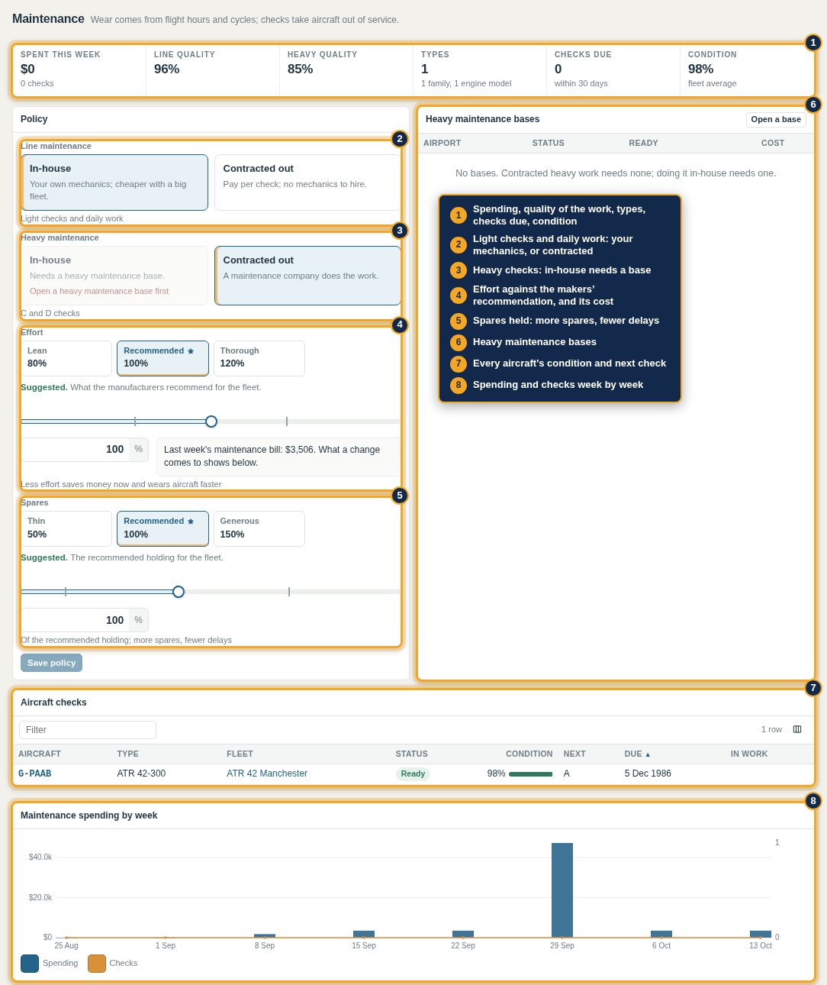The height and width of the screenshot is (985, 827).
Task: Sort Aircraft checks by DUE column
Action: point(638,754)
